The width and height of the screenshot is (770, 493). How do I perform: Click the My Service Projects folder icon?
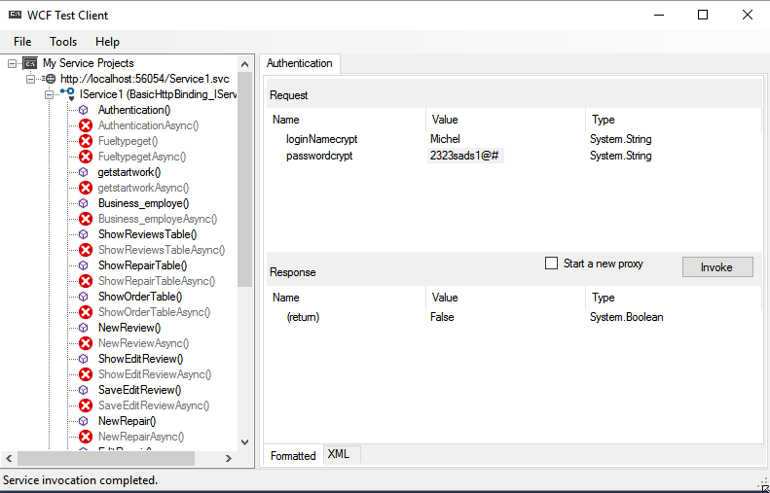[30, 63]
